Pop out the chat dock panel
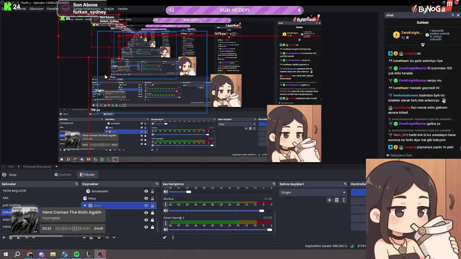Screen dimensions: 461x259 (453, 15)
